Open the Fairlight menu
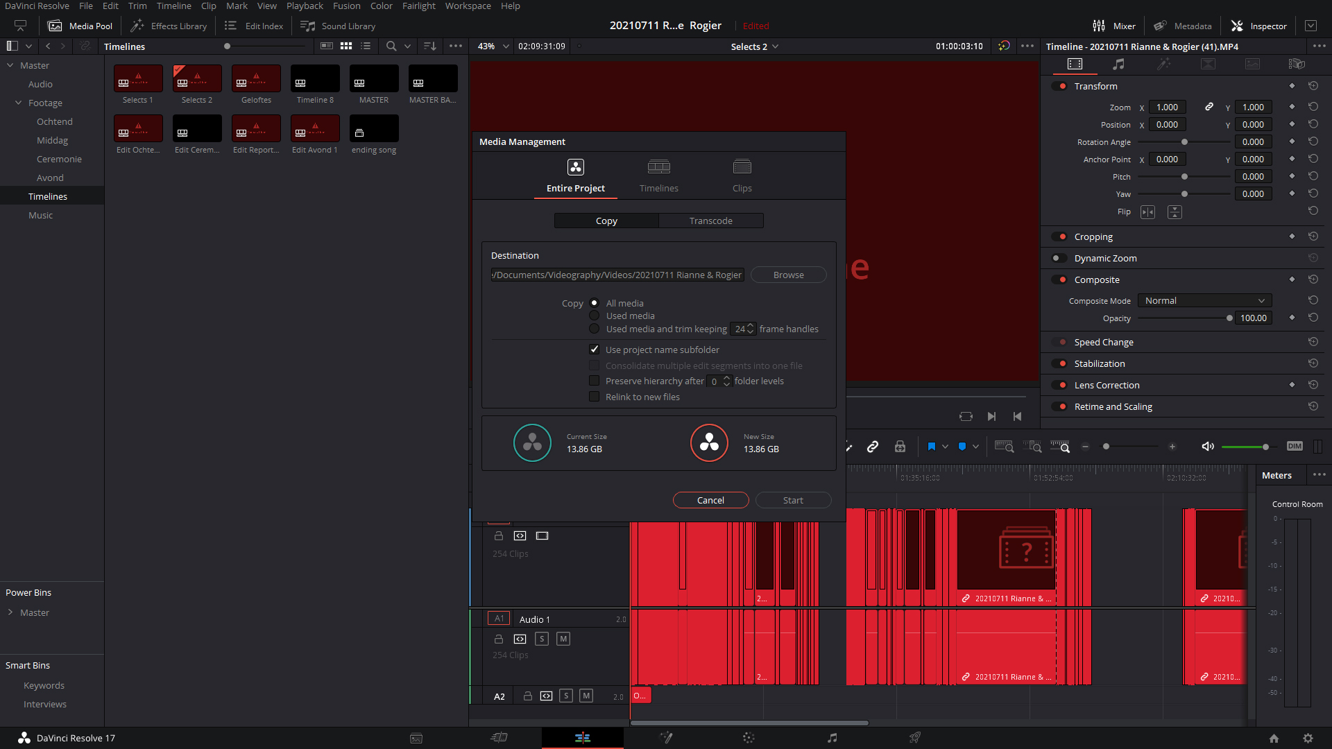This screenshot has width=1332, height=749. coord(418,6)
